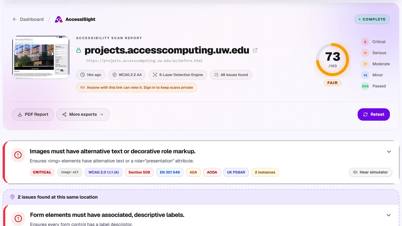Go back to Dashboard
Viewport: 402px width, 226px height.
(x=28, y=19)
